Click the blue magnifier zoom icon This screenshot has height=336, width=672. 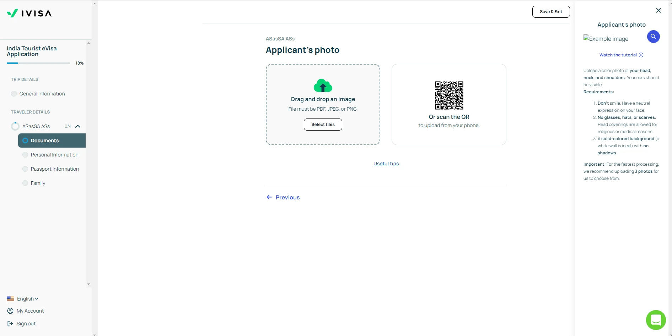coord(653,37)
